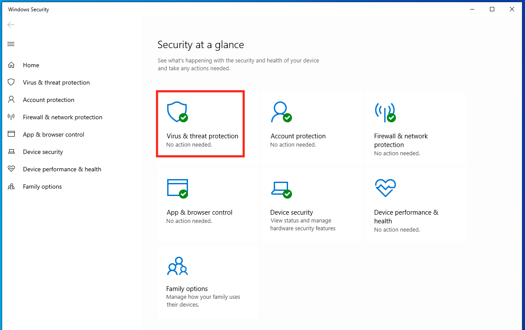The width and height of the screenshot is (525, 330).
Task: Select Family options in the sidebar
Action: click(42, 186)
